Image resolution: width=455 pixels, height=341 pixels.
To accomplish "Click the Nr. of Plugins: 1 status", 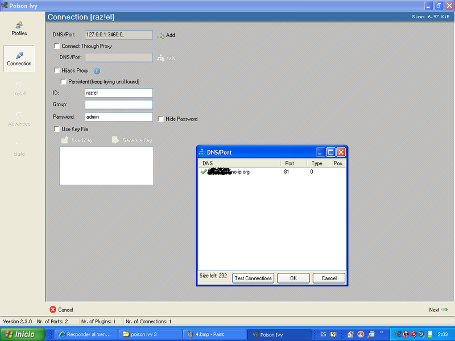I will click(x=98, y=321).
